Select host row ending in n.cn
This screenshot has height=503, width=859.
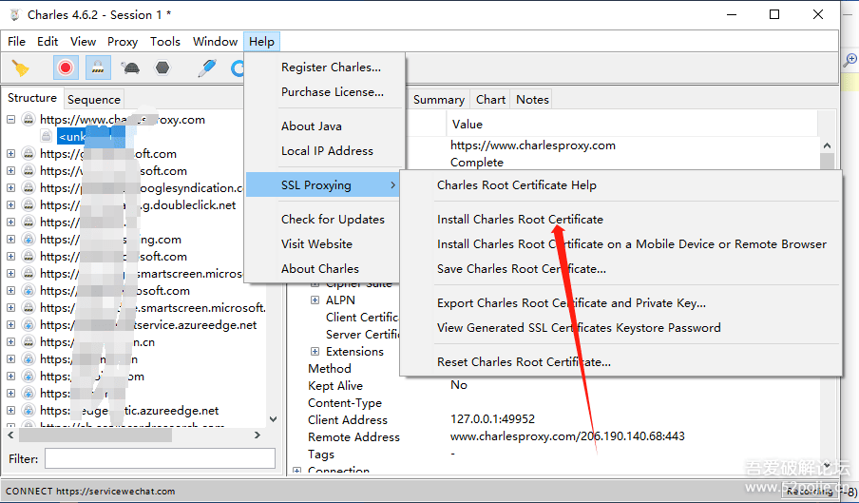(x=97, y=342)
